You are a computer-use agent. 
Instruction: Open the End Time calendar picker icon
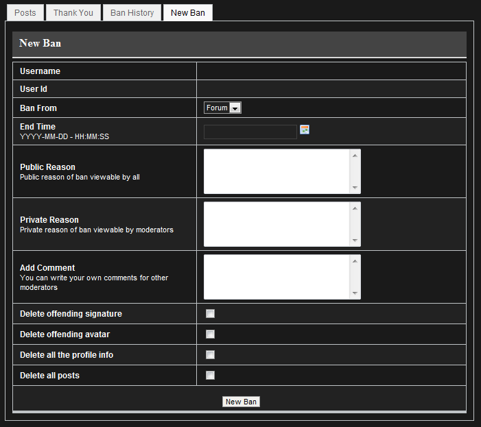304,130
